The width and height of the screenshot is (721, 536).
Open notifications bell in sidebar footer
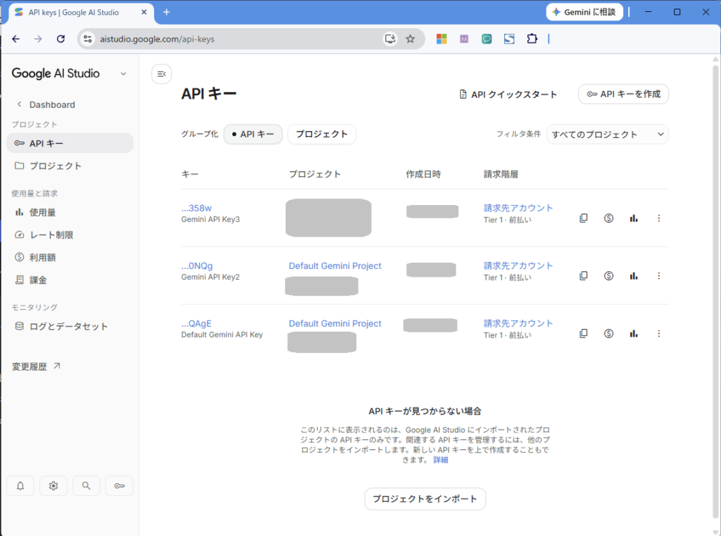pos(20,486)
